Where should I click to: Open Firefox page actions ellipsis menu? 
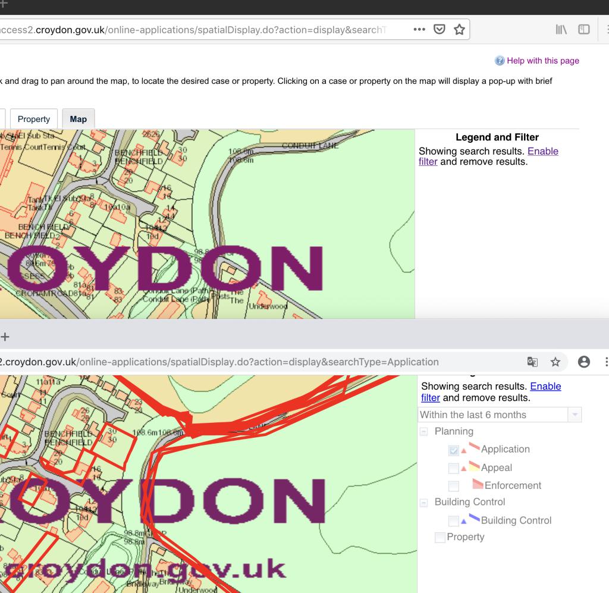(419, 29)
